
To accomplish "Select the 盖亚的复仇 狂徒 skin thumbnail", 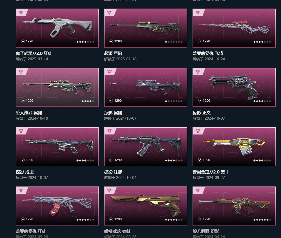I will [57, 206].
